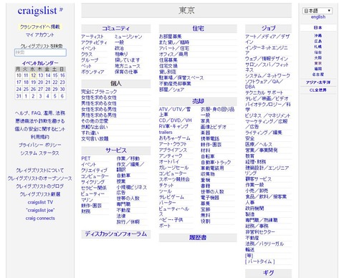Open the "craigslist joe" link

40,211
